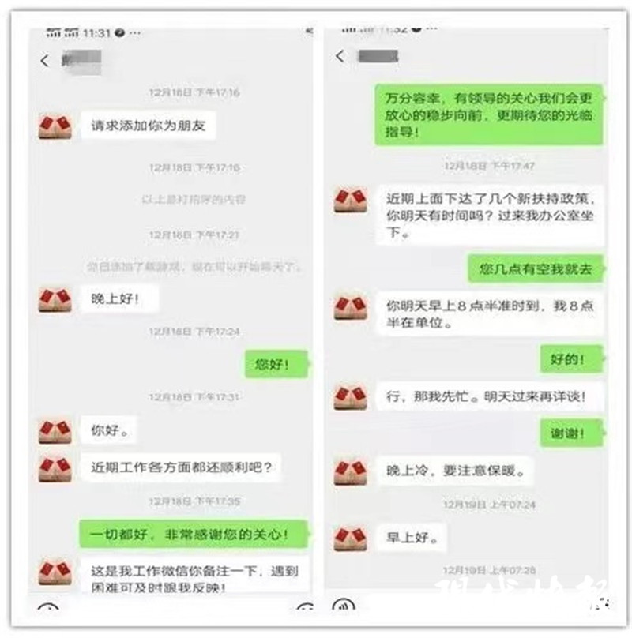Tap the blurred contact name in left header
Image resolution: width=632 pixels, height=638 pixels.
point(81,62)
